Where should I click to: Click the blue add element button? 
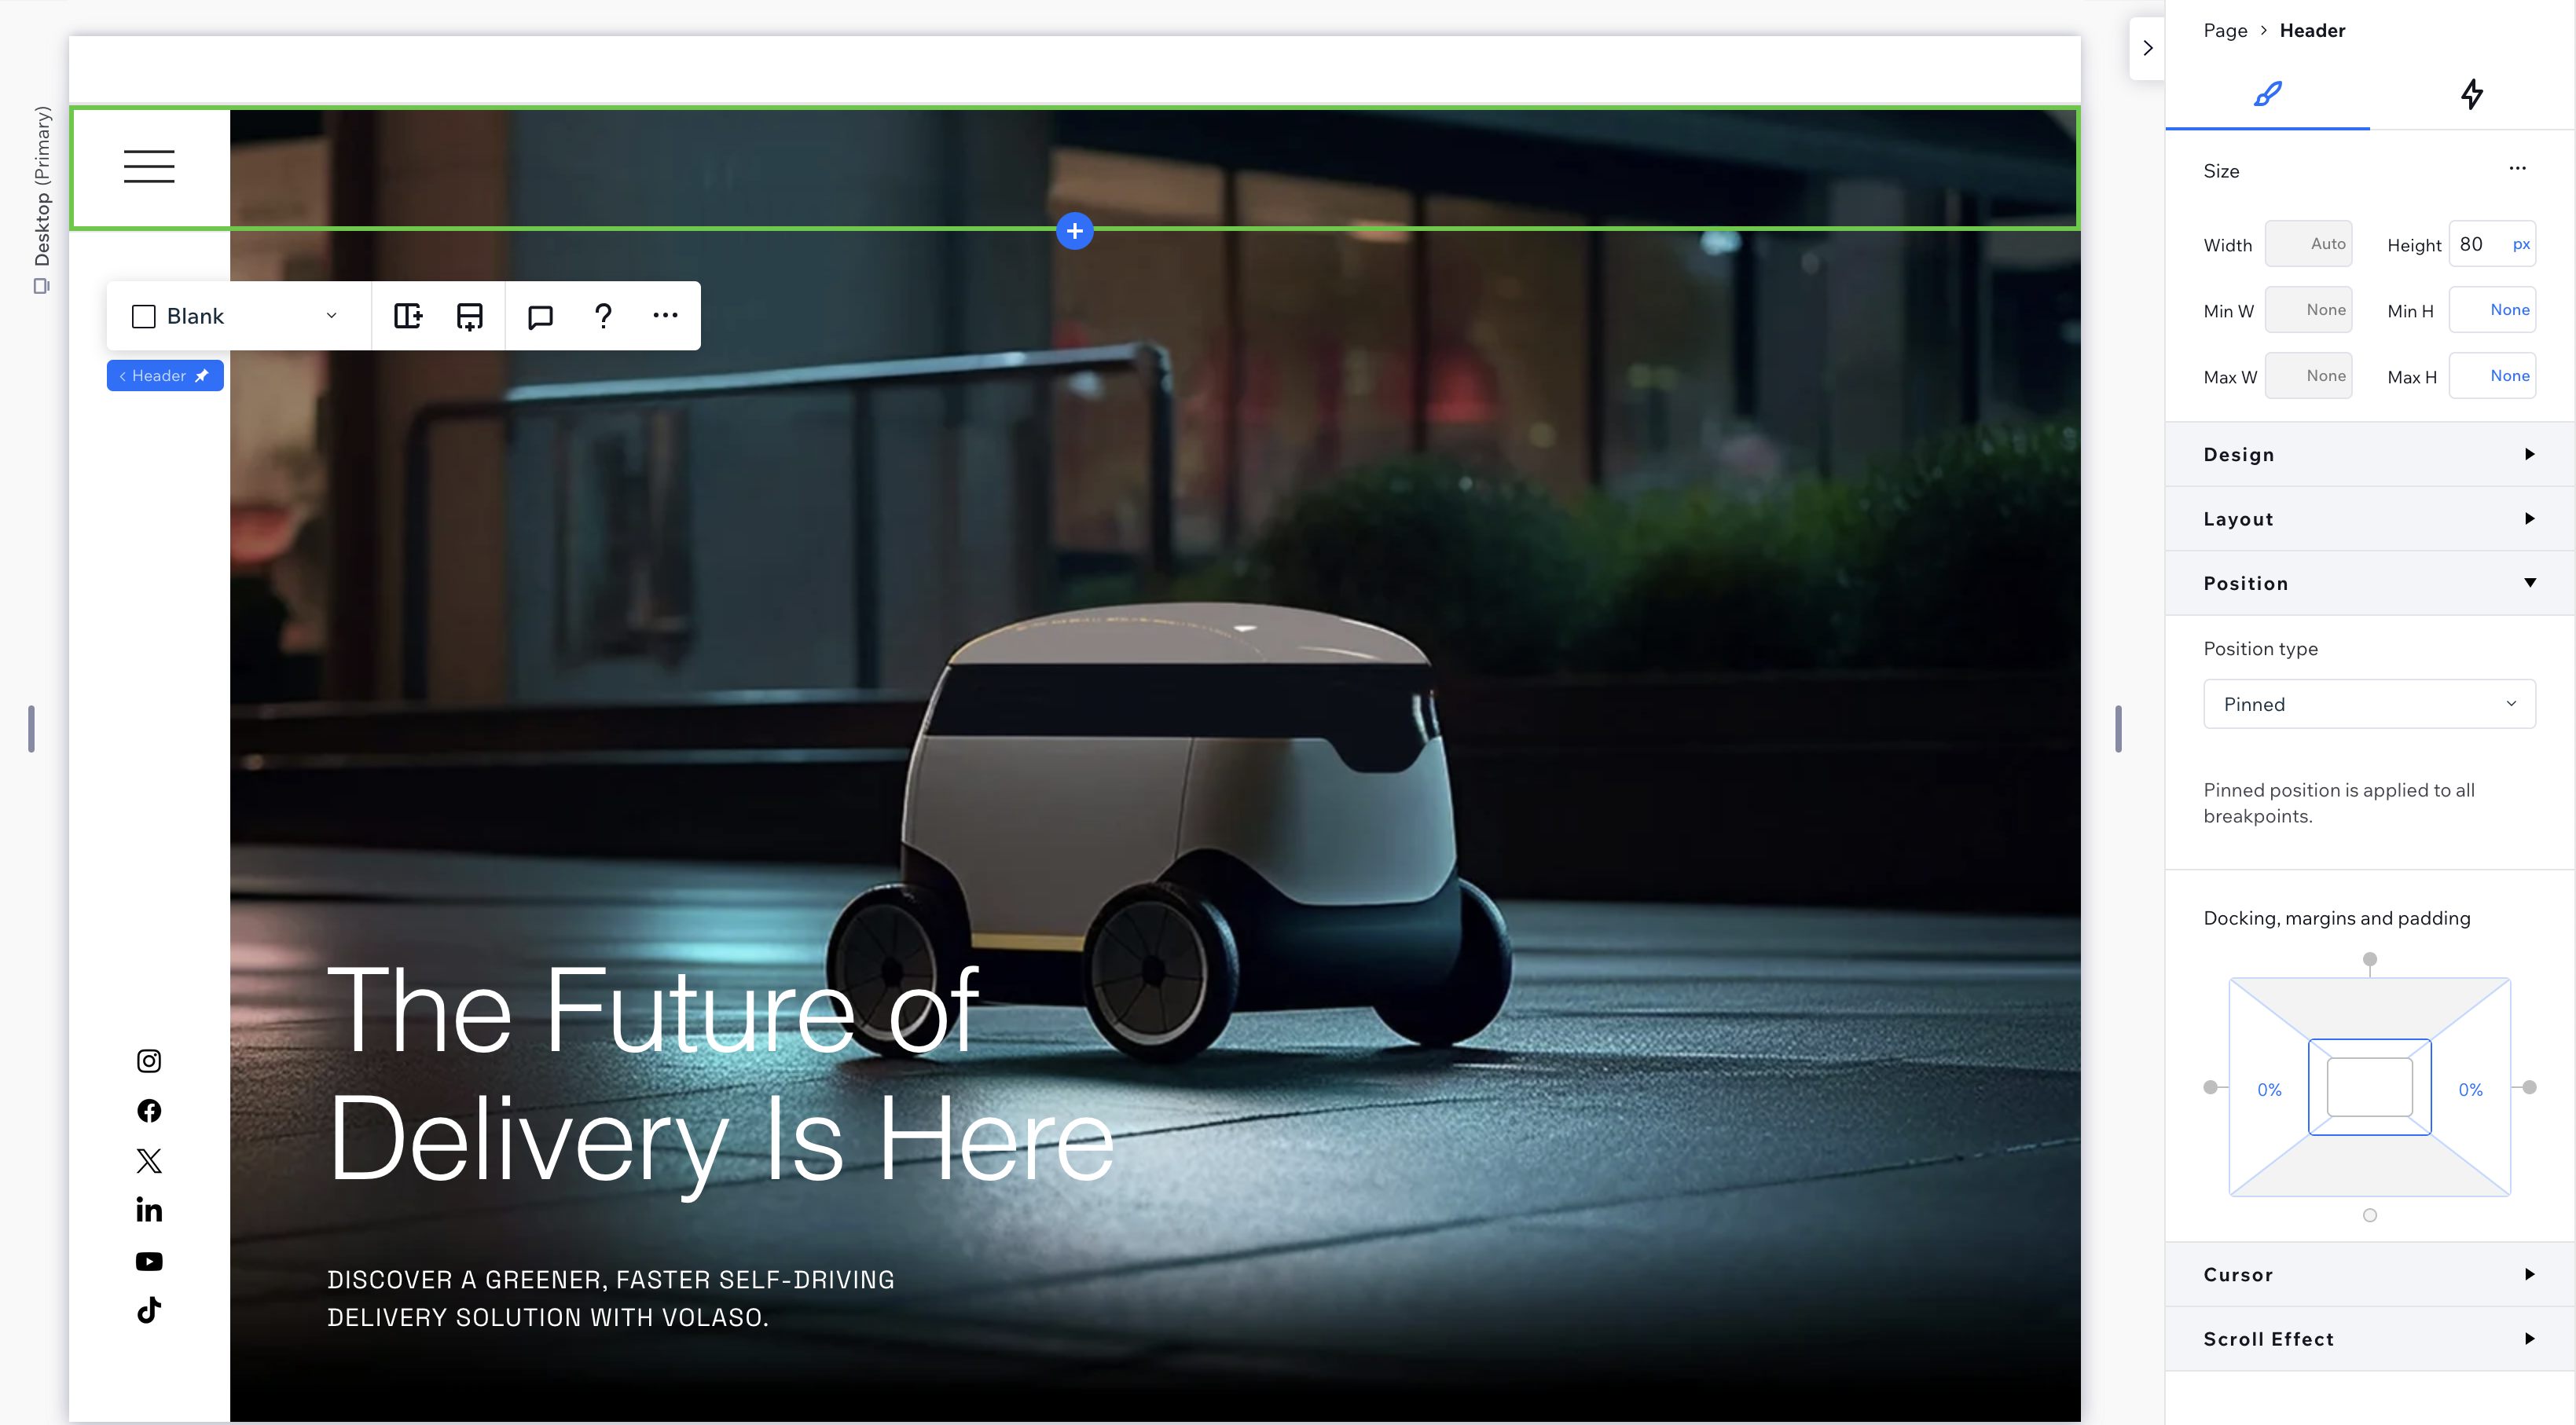click(1076, 230)
